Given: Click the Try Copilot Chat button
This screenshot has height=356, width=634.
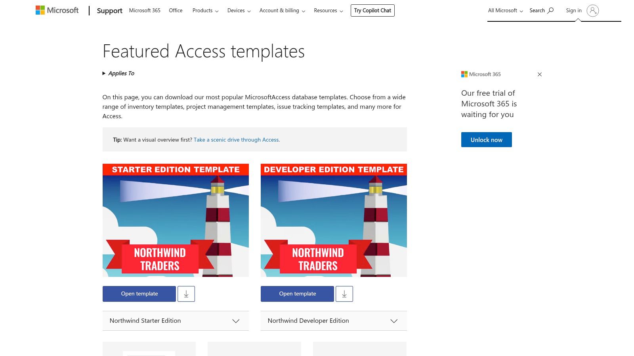Looking at the screenshot, I should [372, 10].
